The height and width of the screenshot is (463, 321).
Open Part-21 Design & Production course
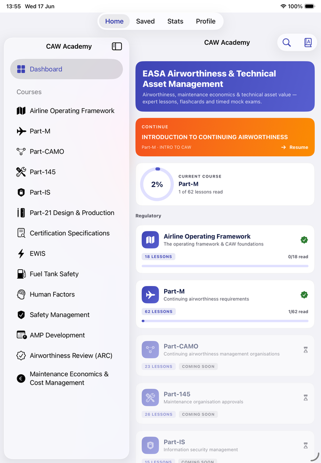pyautogui.click(x=67, y=213)
